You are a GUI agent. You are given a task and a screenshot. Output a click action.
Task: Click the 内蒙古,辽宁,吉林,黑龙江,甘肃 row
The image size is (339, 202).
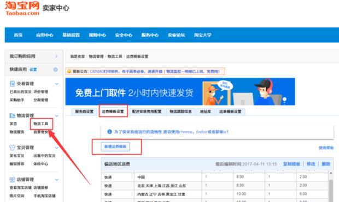click(x=214, y=194)
